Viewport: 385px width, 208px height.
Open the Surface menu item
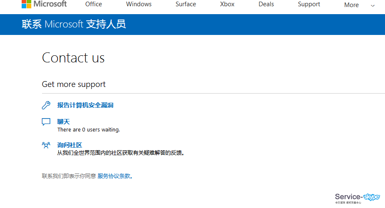[186, 4]
